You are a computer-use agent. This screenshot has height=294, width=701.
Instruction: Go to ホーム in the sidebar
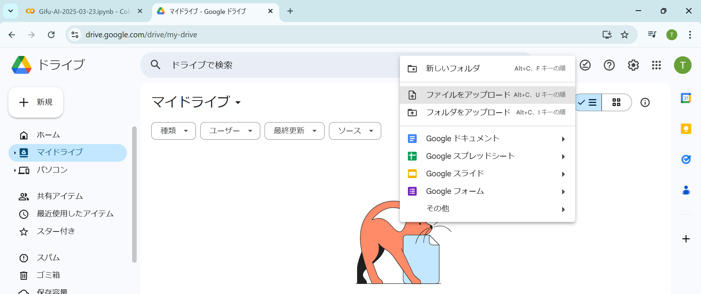click(68, 135)
